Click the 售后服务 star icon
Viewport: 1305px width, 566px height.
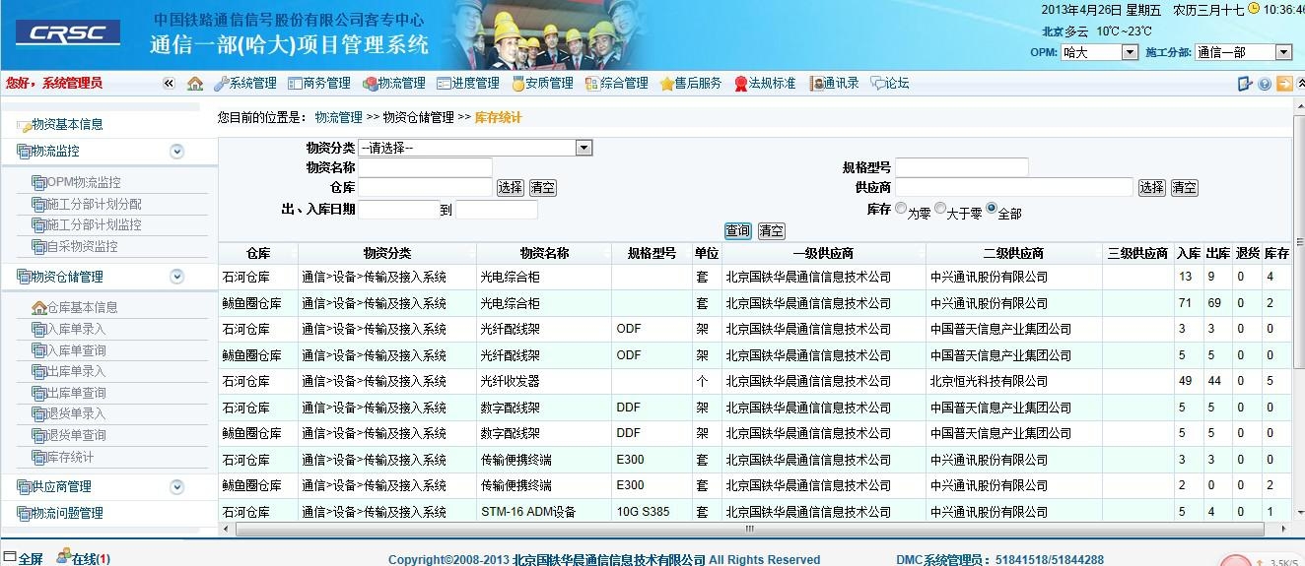666,84
